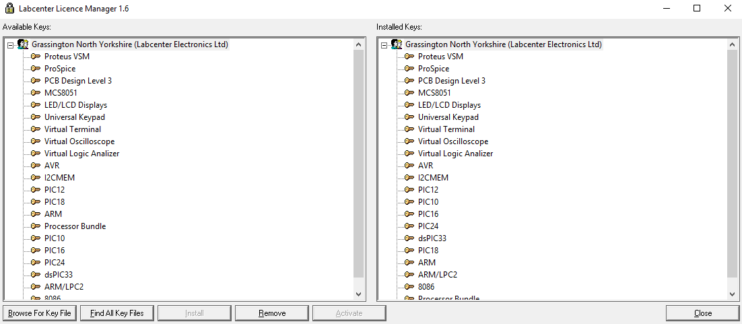Click key icon beside I2CMEM in Available Keys
This screenshot has width=742, height=324.
coord(36,178)
